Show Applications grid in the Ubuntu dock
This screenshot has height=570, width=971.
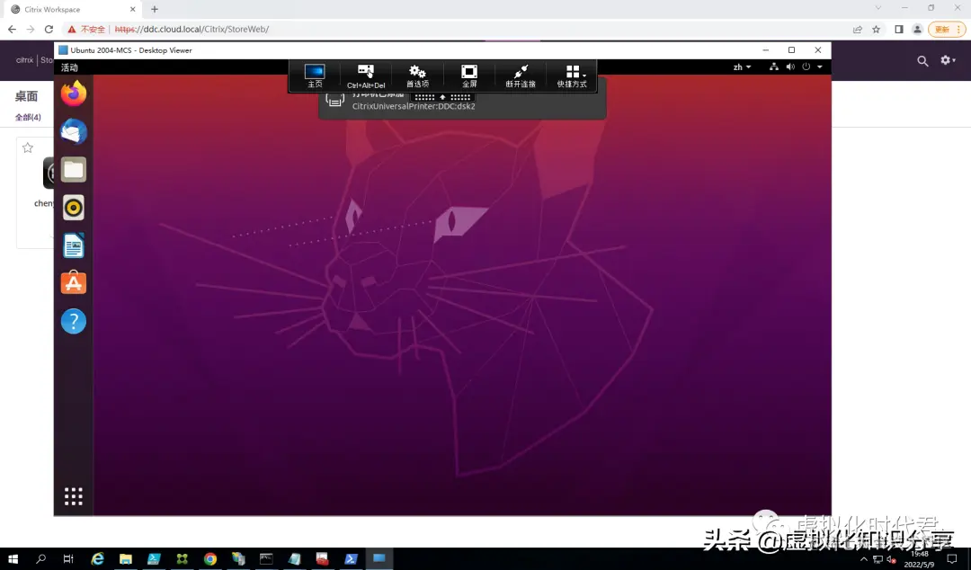click(74, 496)
